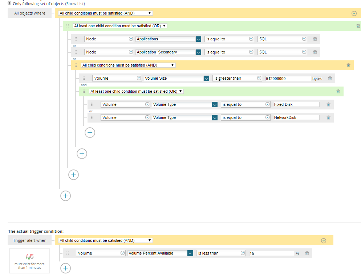Viewport: 361px width, 276px height.
Task: Open Volume Size field picker dropdown
Action: click(206, 79)
